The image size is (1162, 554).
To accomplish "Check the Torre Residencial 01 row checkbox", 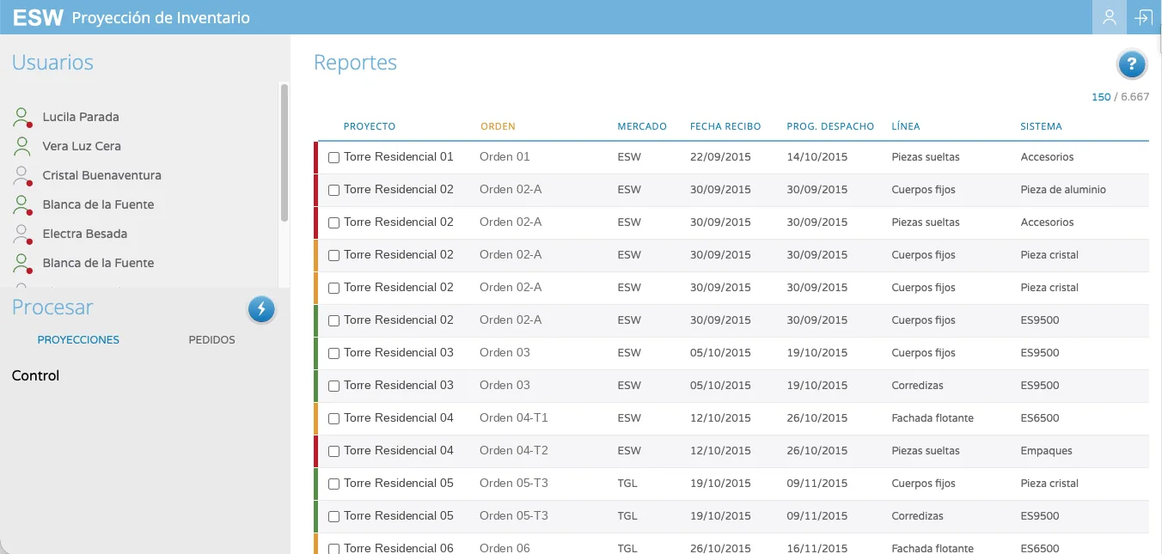I will click(x=334, y=157).
